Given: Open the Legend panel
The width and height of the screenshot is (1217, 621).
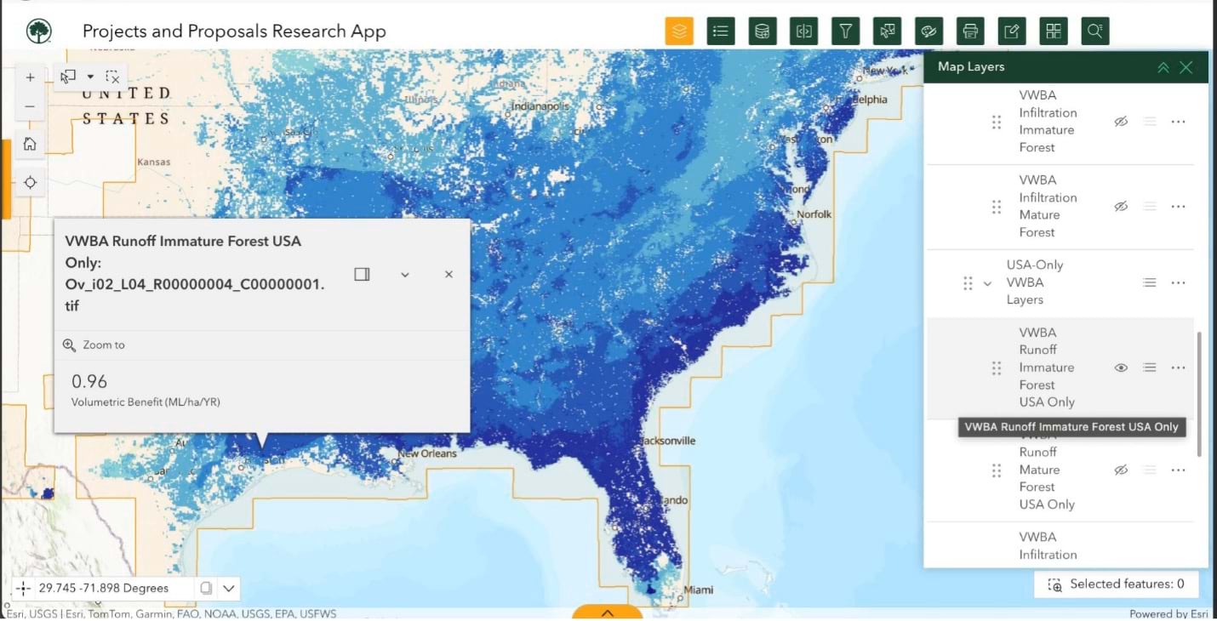Looking at the screenshot, I should pyautogui.click(x=721, y=31).
